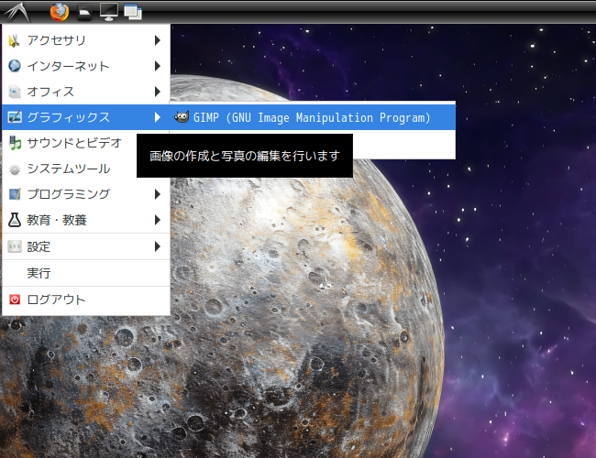Select the グラフィックス menu entry
This screenshot has height=458, width=596.
click(x=86, y=117)
